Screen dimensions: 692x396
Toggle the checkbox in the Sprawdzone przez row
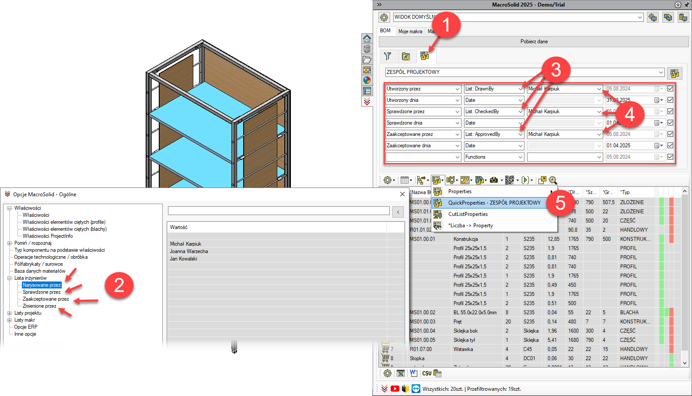tap(670, 111)
